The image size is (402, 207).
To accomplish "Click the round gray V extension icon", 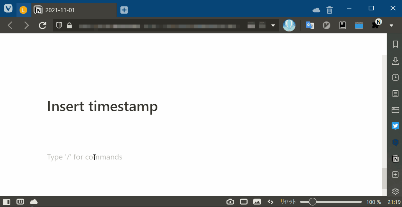I will pos(326,25).
